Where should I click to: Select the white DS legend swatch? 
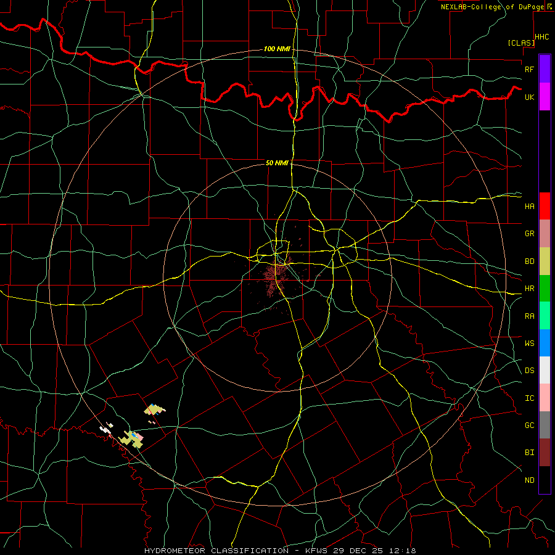click(x=545, y=370)
